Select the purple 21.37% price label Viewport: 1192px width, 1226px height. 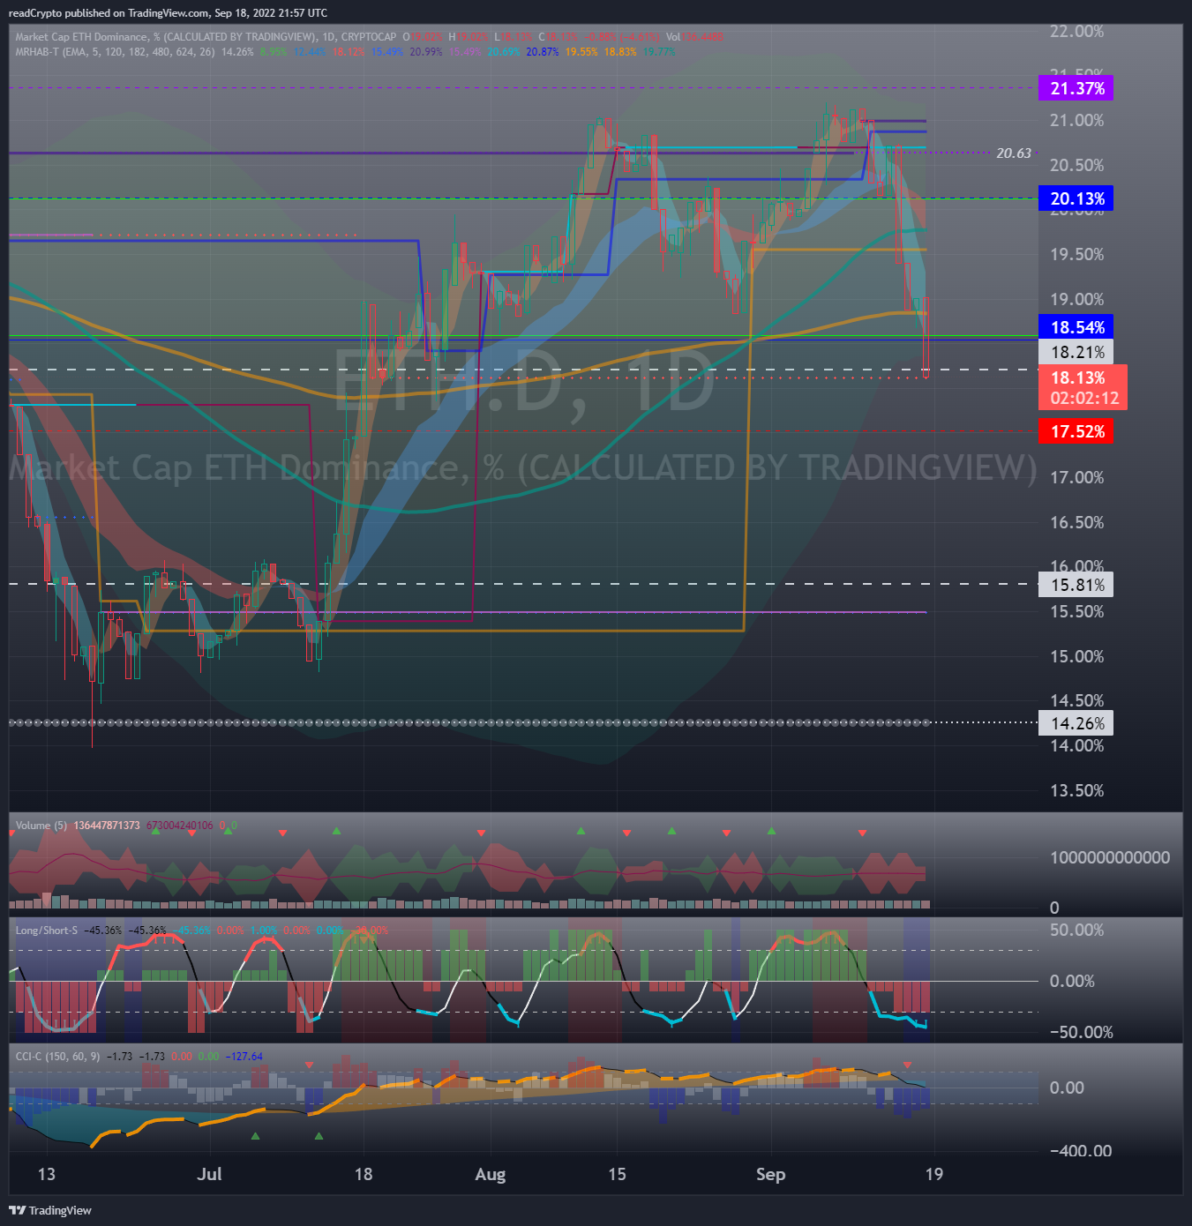coord(1076,88)
